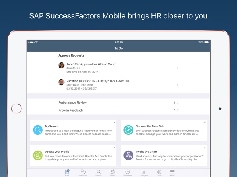Open the To-do tab icon
Image resolution: width=237 pixels, height=177 pixels.
click(67, 172)
